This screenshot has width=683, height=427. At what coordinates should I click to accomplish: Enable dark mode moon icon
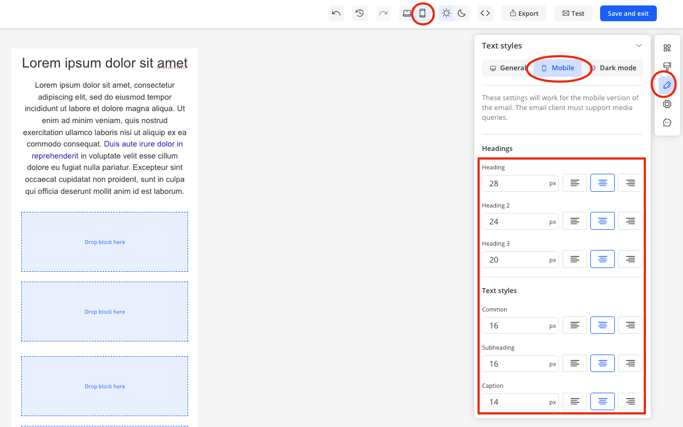462,14
